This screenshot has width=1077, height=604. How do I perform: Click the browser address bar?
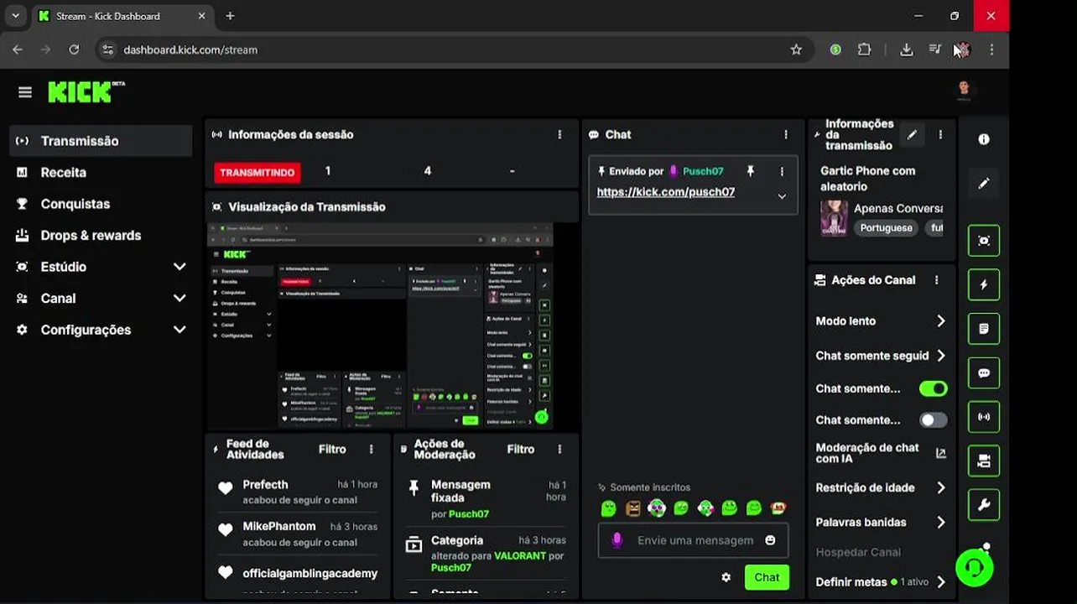(x=453, y=49)
